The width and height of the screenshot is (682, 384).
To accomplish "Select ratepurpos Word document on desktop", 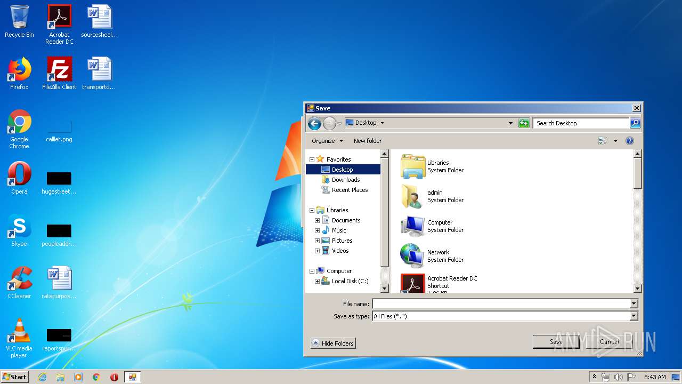I will (59, 283).
